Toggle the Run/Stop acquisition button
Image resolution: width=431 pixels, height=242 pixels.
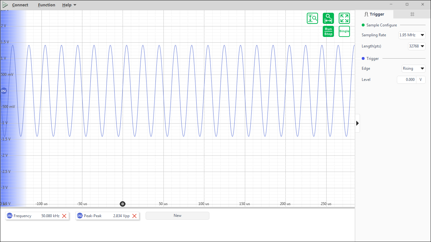pyautogui.click(x=328, y=31)
